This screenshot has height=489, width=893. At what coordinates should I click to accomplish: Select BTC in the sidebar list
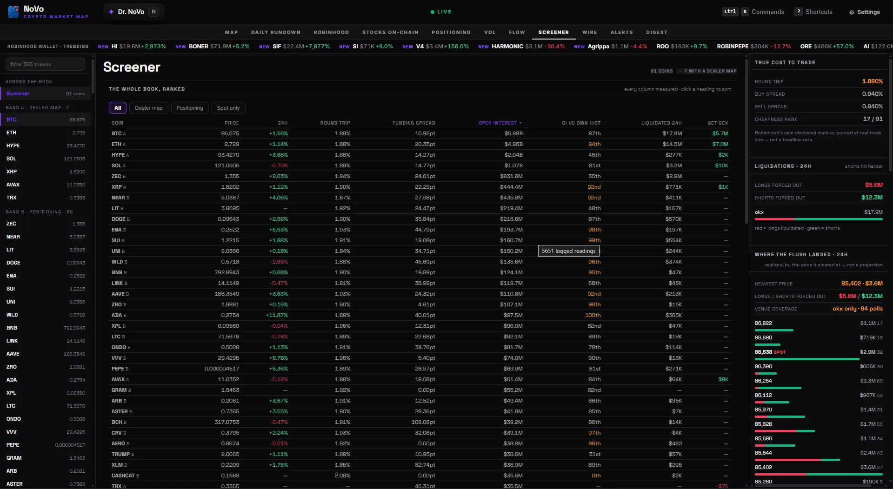coord(46,119)
